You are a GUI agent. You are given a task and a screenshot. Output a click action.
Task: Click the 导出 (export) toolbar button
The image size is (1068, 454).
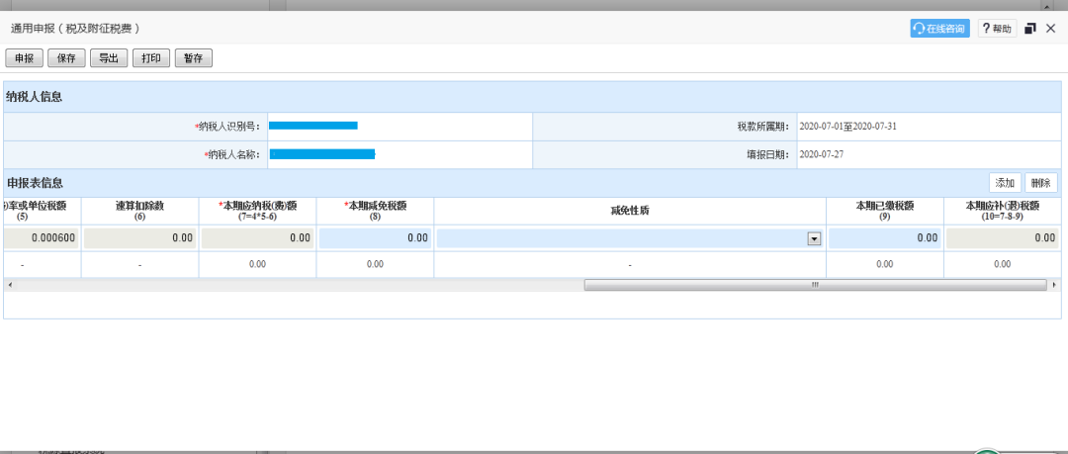tap(108, 58)
